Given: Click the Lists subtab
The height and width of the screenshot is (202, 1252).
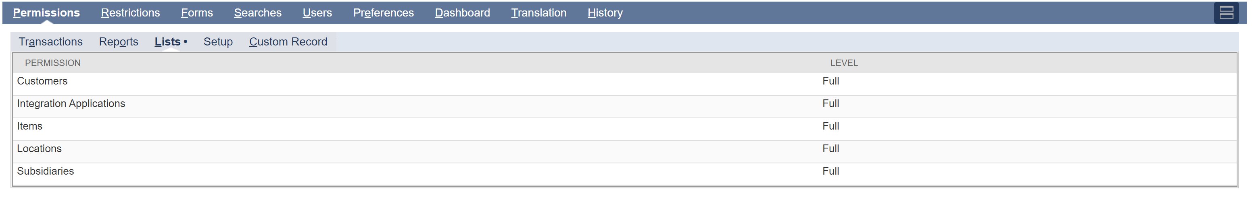Looking at the screenshot, I should point(168,42).
